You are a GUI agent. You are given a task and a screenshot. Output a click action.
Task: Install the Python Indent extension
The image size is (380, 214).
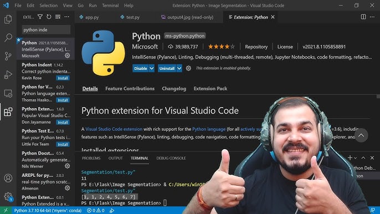pos(63,78)
